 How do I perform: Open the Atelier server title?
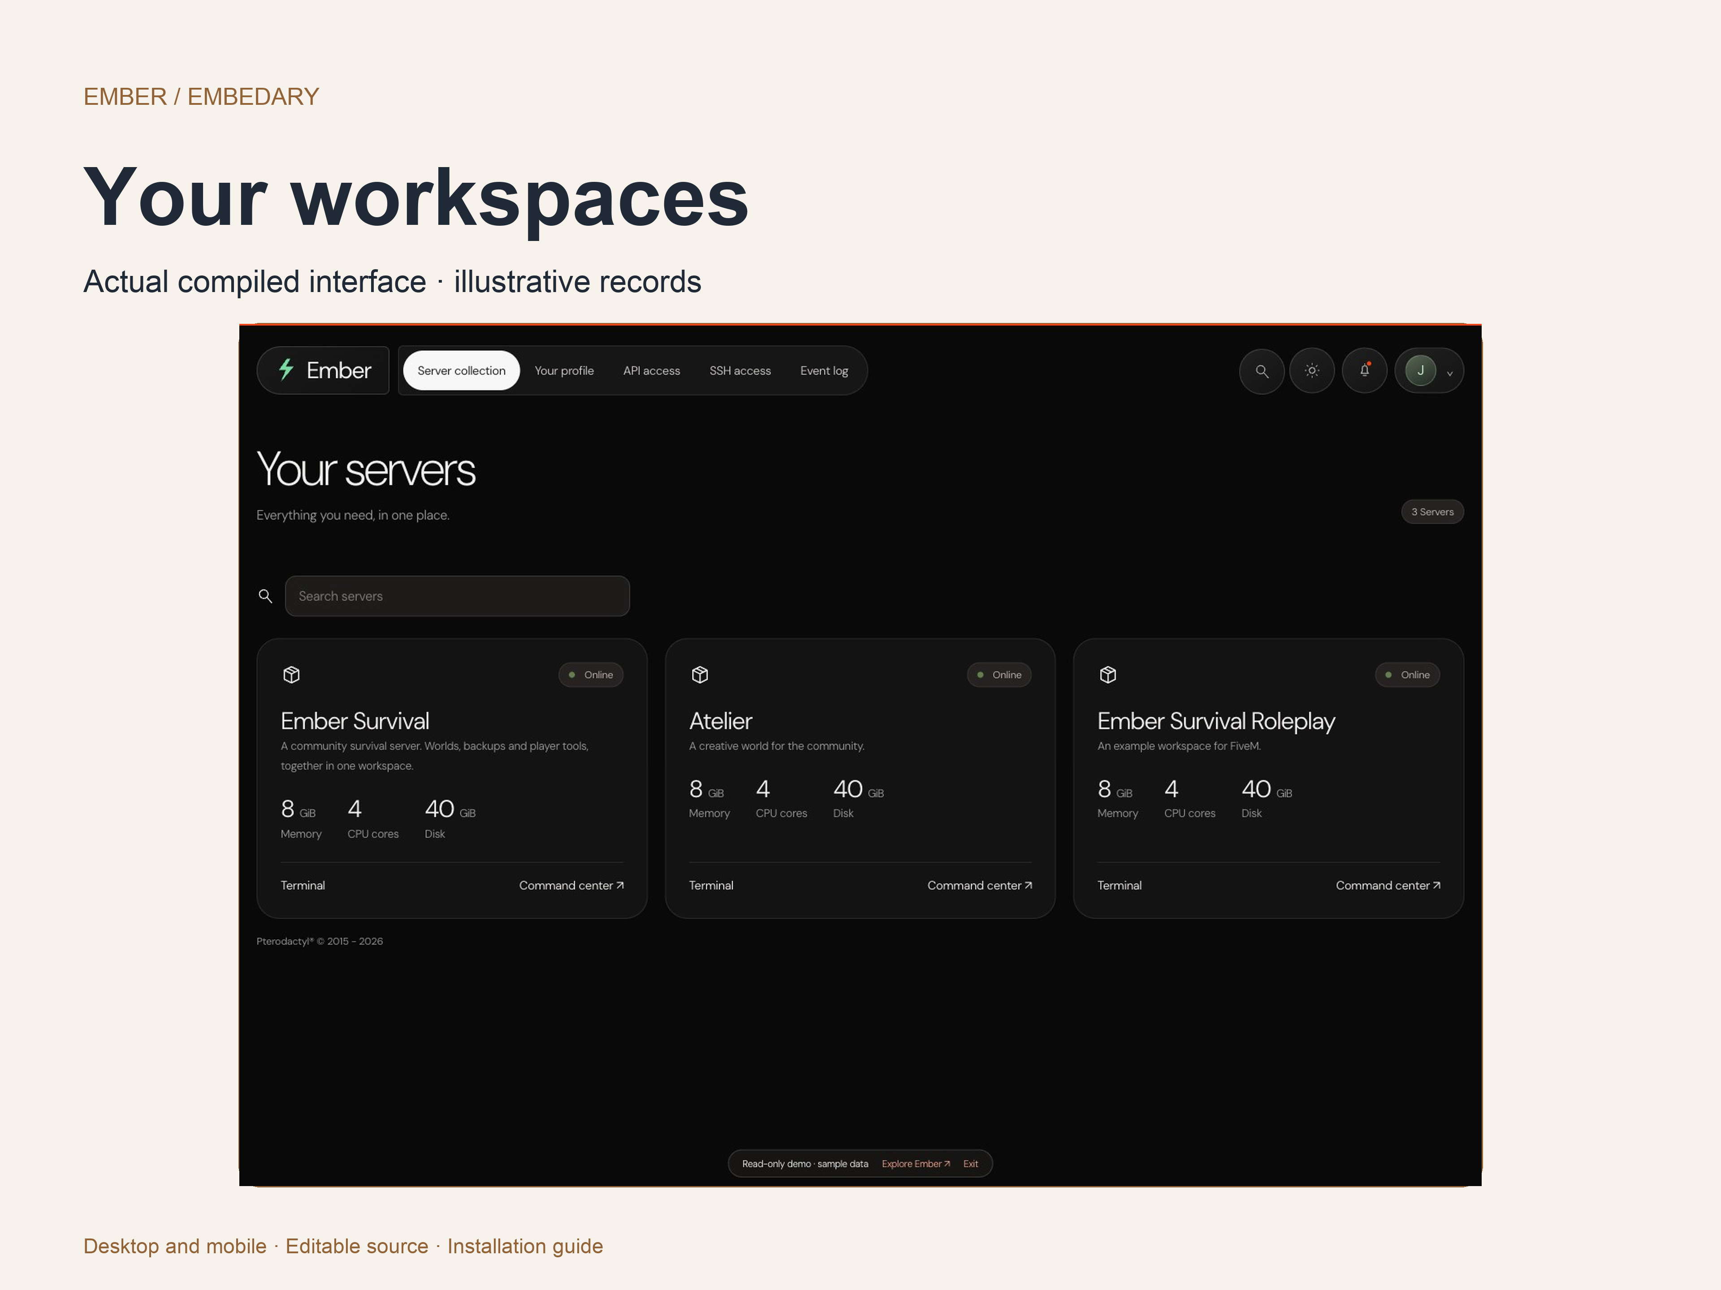click(x=721, y=721)
